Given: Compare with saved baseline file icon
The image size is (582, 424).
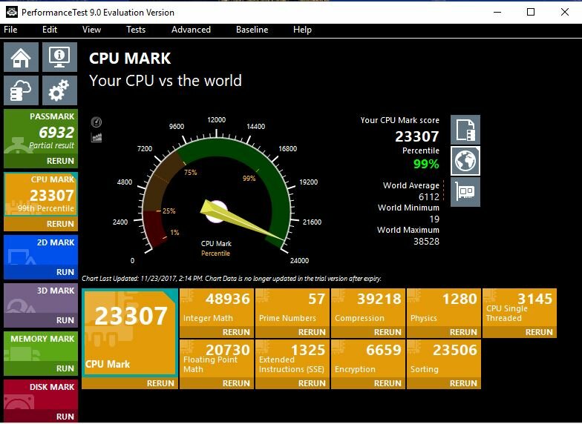Looking at the screenshot, I should tap(465, 130).
